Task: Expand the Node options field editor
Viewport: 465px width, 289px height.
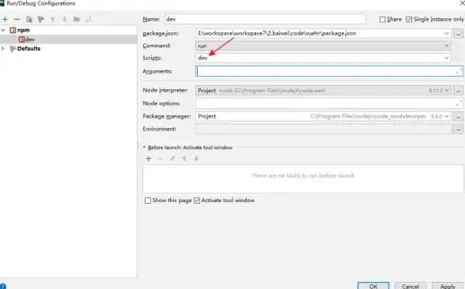Action: pos(459,103)
